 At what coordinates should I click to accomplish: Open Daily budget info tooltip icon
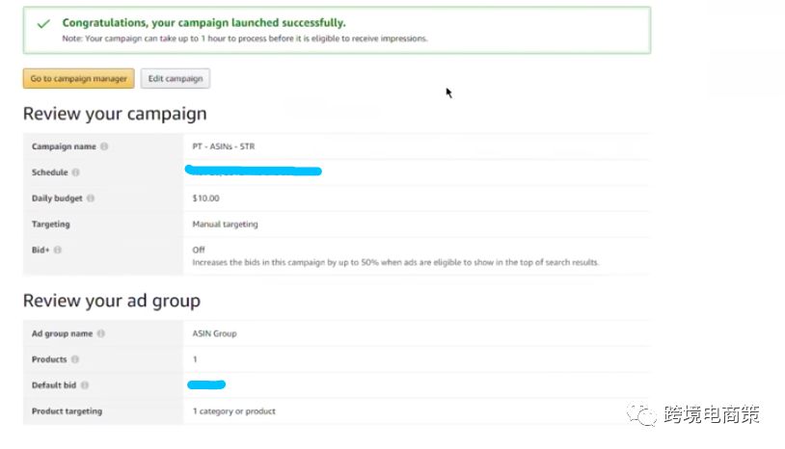pos(91,198)
